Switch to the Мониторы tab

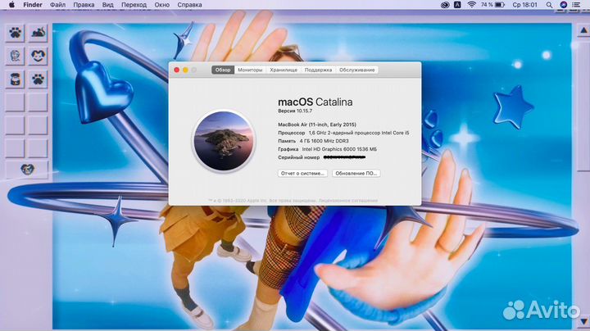click(x=250, y=70)
